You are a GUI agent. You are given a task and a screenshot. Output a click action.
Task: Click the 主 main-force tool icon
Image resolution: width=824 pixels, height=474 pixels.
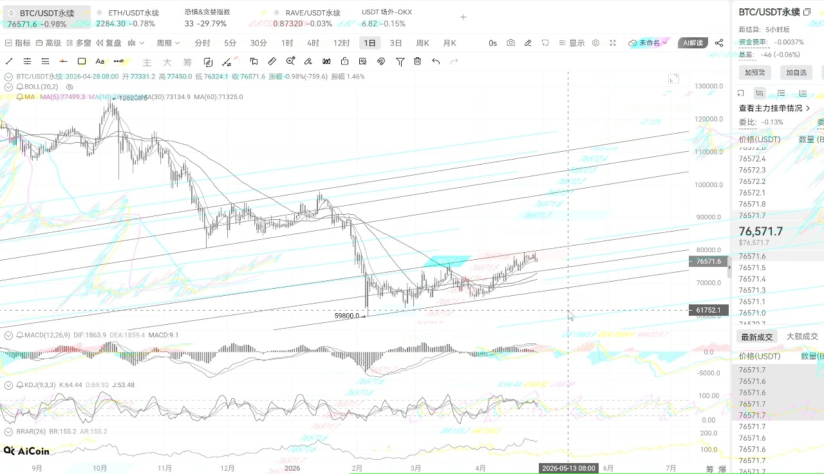click(x=147, y=62)
